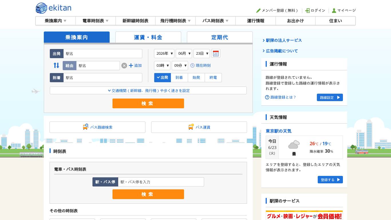Go to 新幹線時刻表 in navigation
391x220 pixels.
pos(135,21)
